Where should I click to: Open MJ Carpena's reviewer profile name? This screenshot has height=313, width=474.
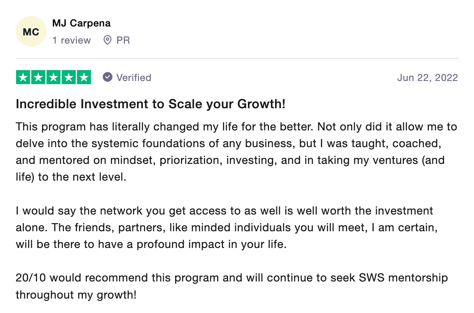coord(81,23)
